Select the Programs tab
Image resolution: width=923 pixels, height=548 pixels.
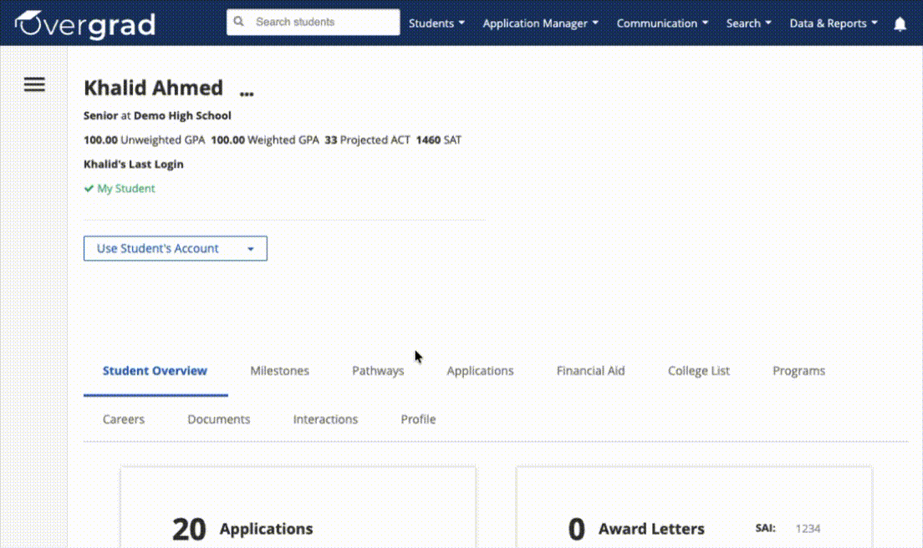798,371
